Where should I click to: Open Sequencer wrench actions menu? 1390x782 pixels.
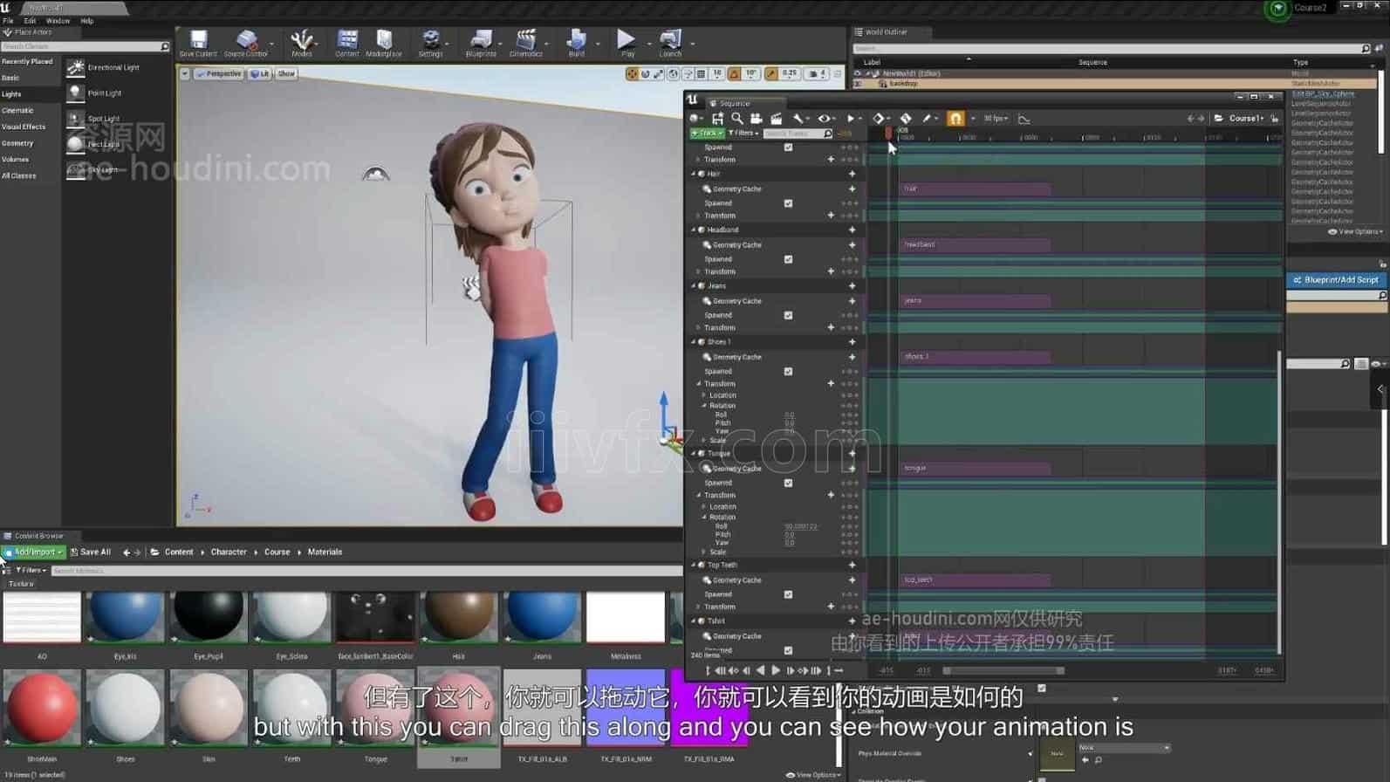tap(798, 118)
